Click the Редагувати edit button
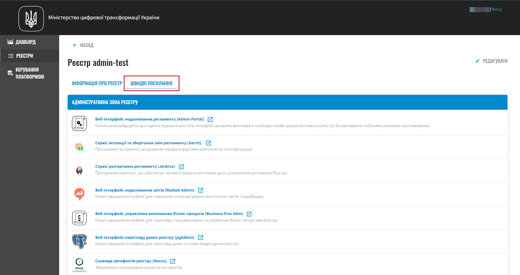 tap(491, 61)
